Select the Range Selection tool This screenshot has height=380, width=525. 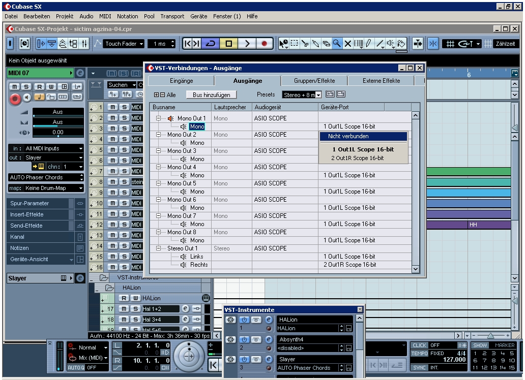point(295,44)
